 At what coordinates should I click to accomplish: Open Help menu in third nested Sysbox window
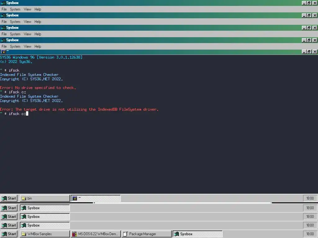38,34
